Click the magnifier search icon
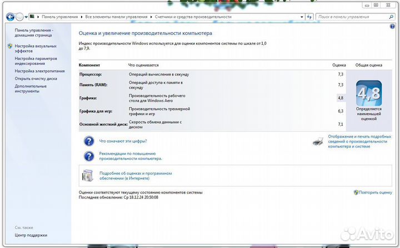The height and width of the screenshot is (248, 400). coord(391,17)
